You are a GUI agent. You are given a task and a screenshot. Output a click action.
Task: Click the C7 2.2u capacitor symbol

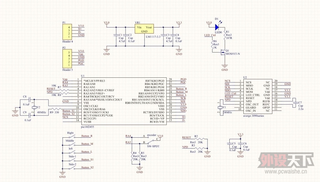pyautogui.click(x=294, y=103)
